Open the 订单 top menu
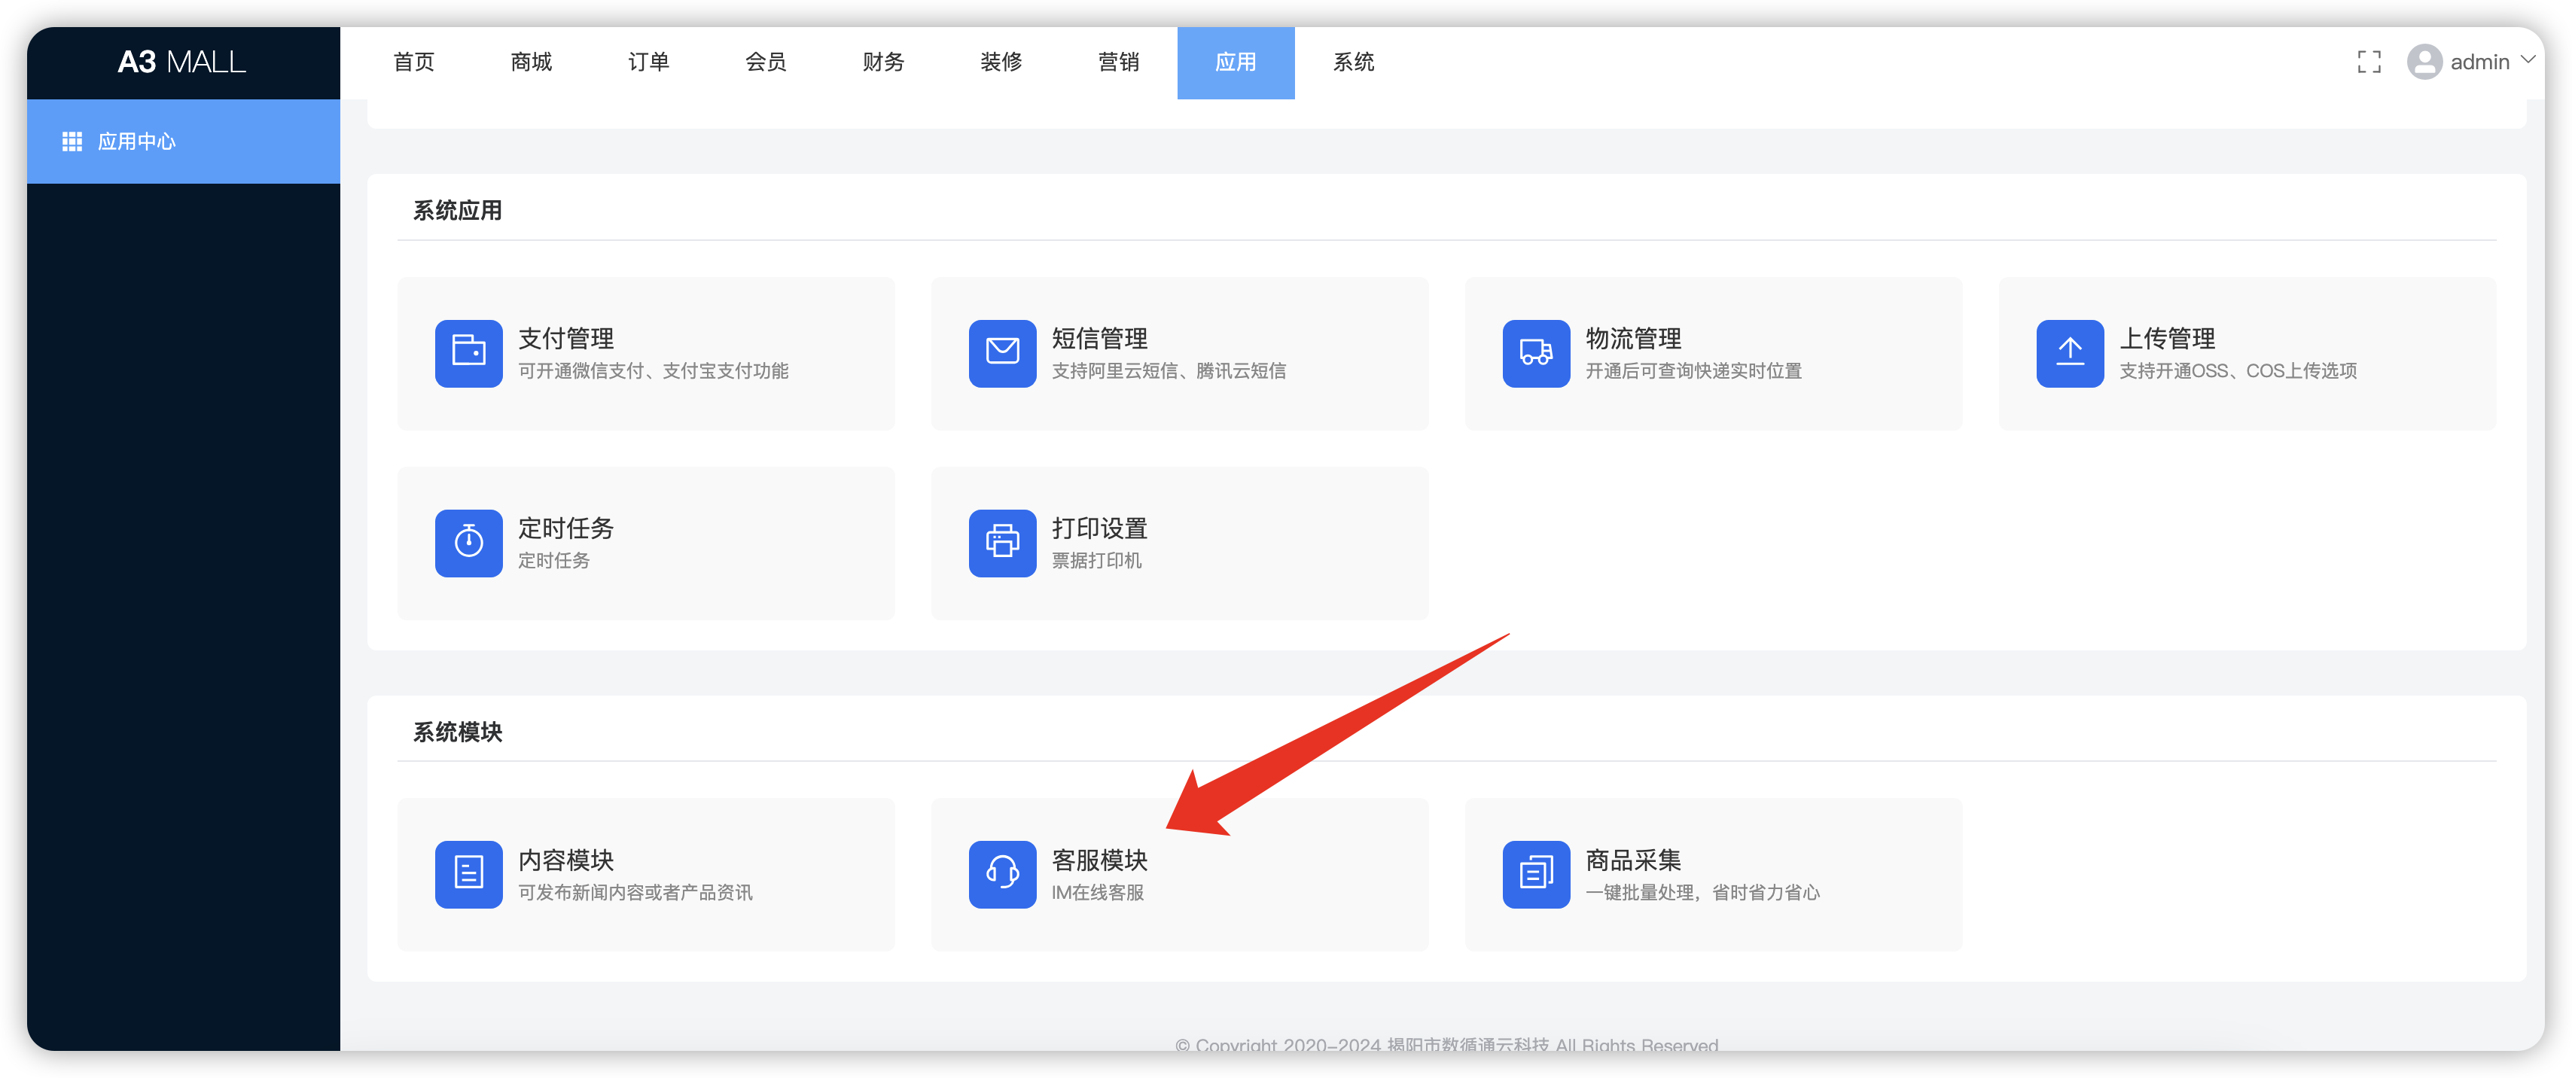2572x1078 pixels. pos(648,62)
